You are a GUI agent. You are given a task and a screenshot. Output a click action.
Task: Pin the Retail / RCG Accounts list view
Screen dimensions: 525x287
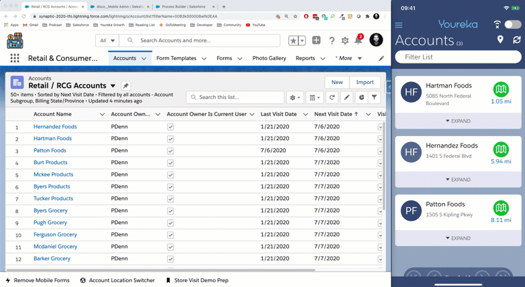pos(125,86)
